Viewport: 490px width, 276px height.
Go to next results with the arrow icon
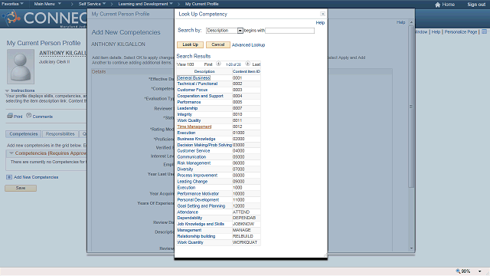(x=247, y=64)
